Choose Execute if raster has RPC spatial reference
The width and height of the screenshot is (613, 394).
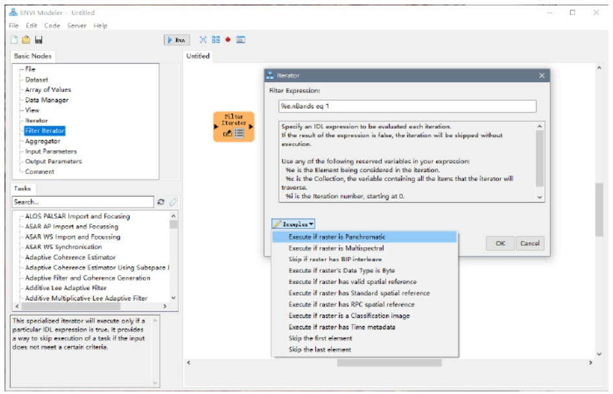tap(364, 305)
